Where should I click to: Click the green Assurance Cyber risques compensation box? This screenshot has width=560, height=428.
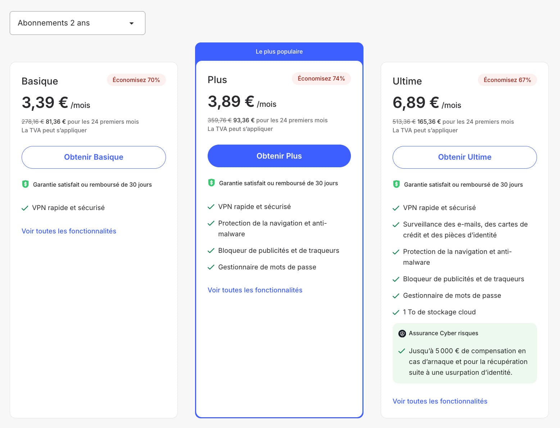coord(464,353)
